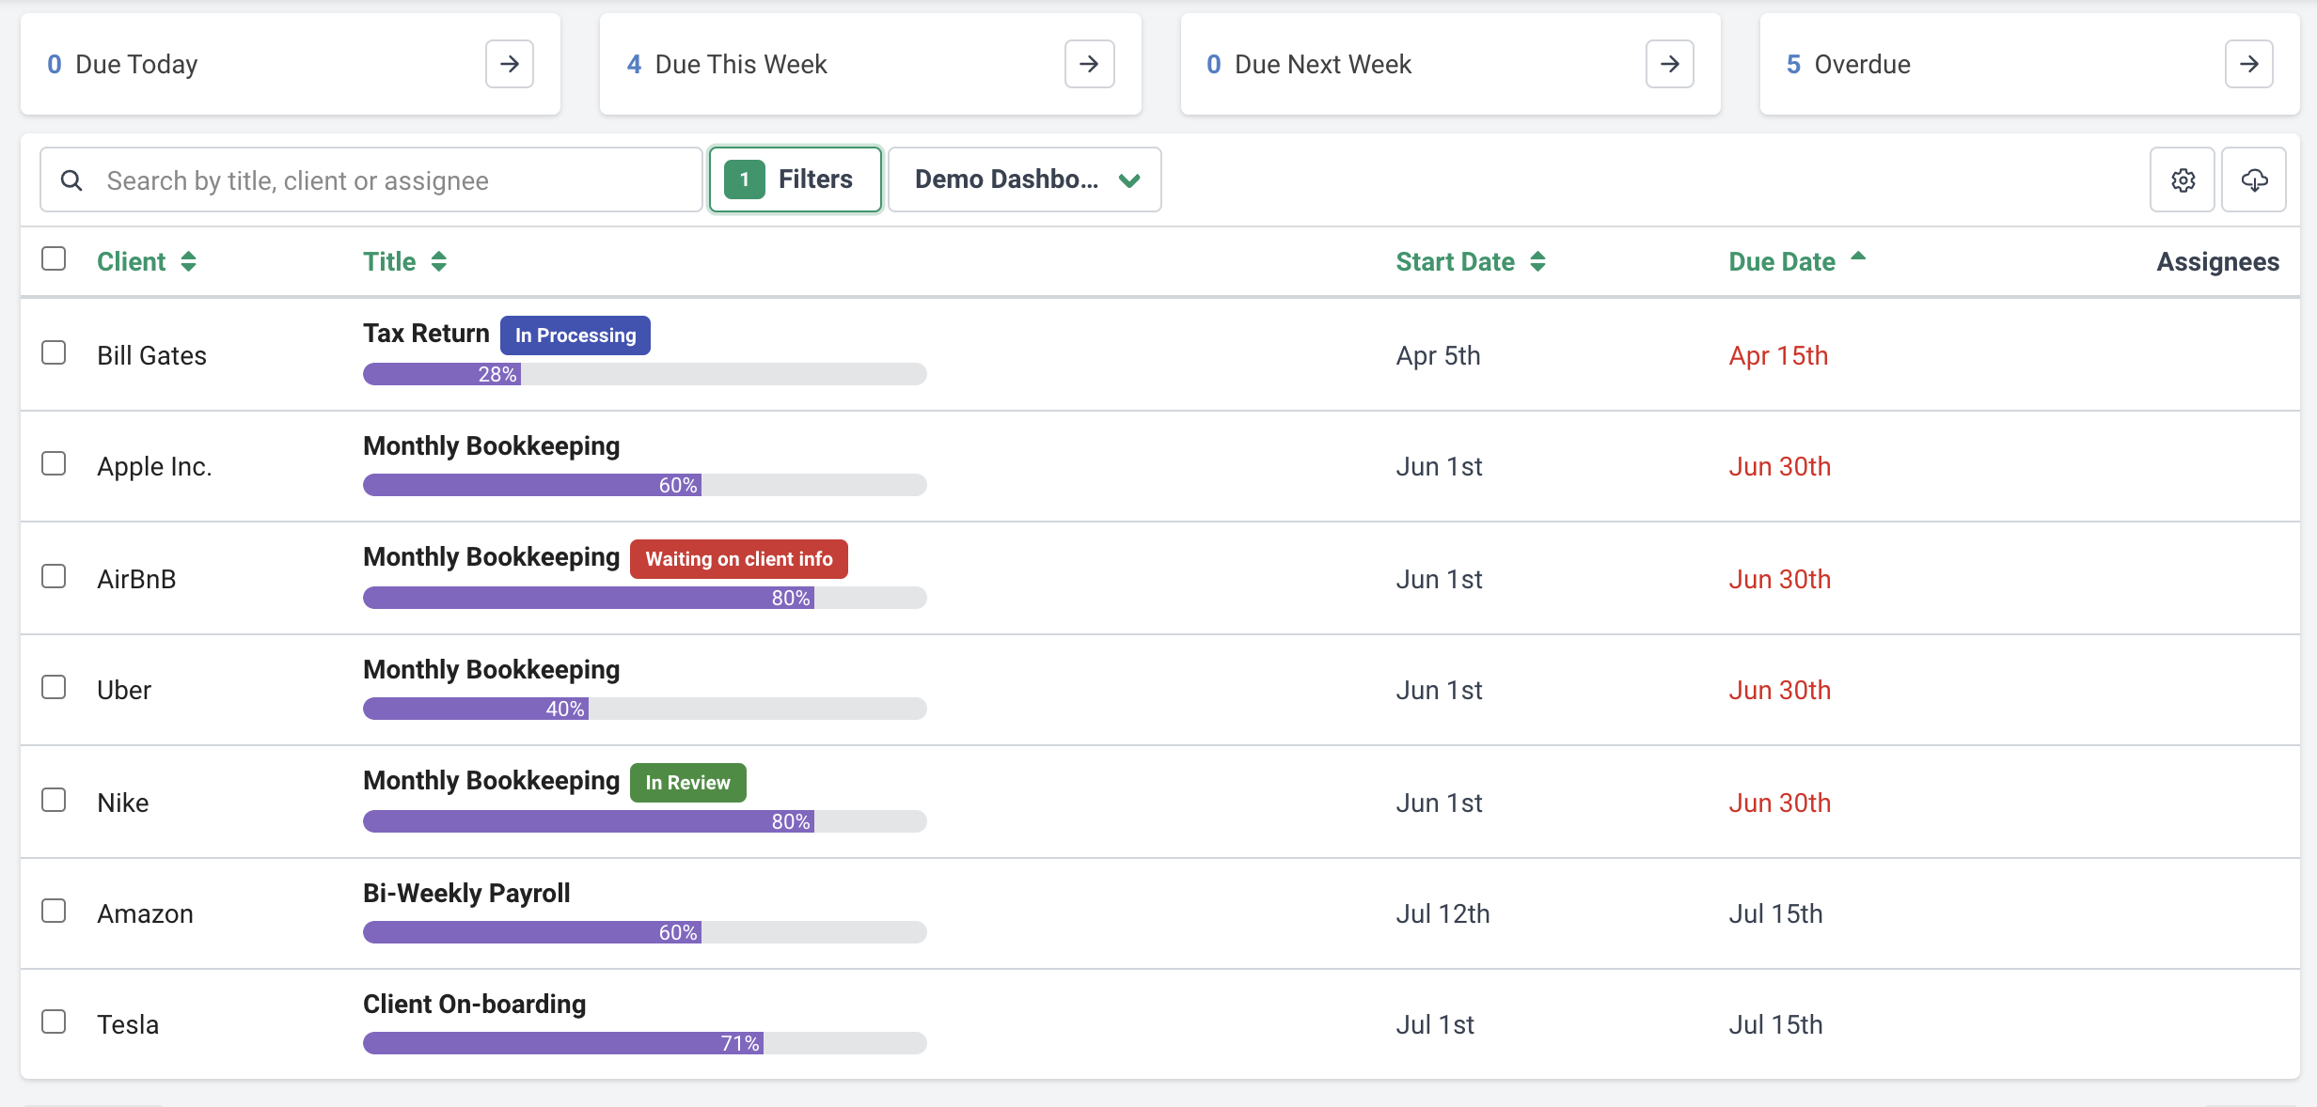Open Overdue list arrow
Image resolution: width=2317 pixels, height=1107 pixels.
tap(2248, 64)
